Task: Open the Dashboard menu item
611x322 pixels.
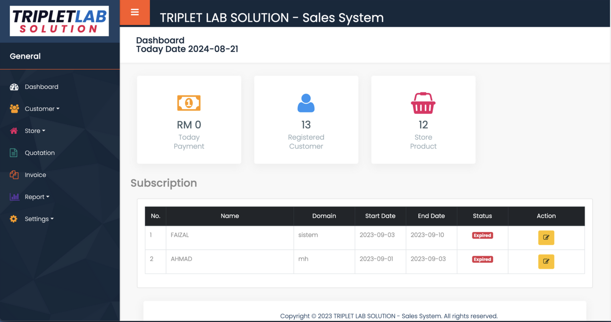Action: 41,87
